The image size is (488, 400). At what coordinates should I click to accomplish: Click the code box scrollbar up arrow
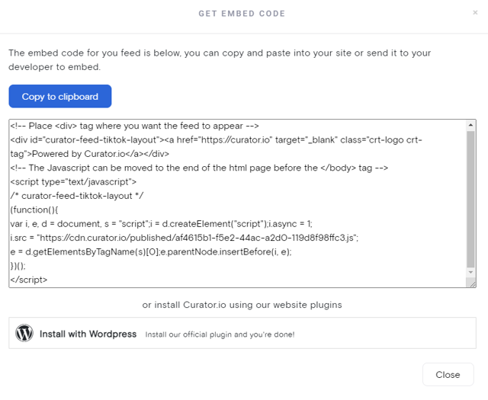470,125
